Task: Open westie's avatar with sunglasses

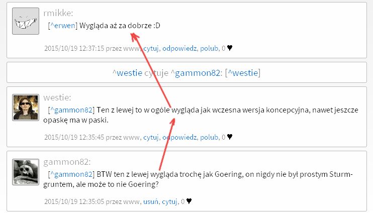Action: click(26, 108)
